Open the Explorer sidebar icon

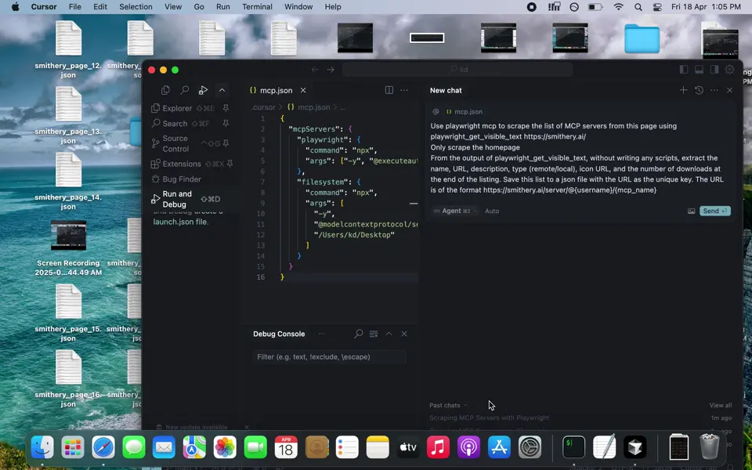click(x=154, y=107)
